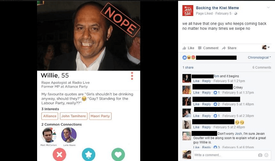Screen dimensions: 275x161
Task: Open Matt McCarten common connection avatar
Action: click(49, 135)
